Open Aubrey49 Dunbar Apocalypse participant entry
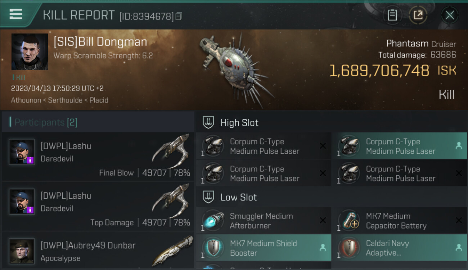The image size is (468, 270). click(x=98, y=251)
